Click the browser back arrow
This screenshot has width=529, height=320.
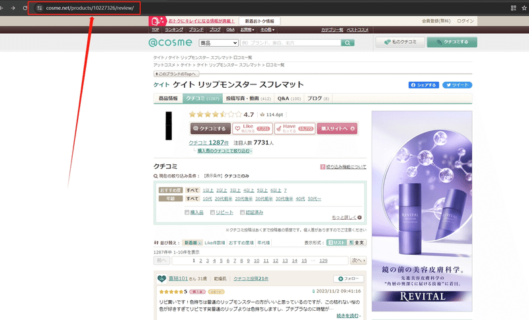pyautogui.click(x=2, y=8)
